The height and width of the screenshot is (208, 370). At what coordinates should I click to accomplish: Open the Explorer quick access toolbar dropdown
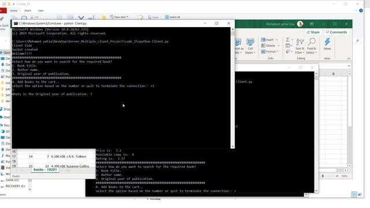[14, 4]
